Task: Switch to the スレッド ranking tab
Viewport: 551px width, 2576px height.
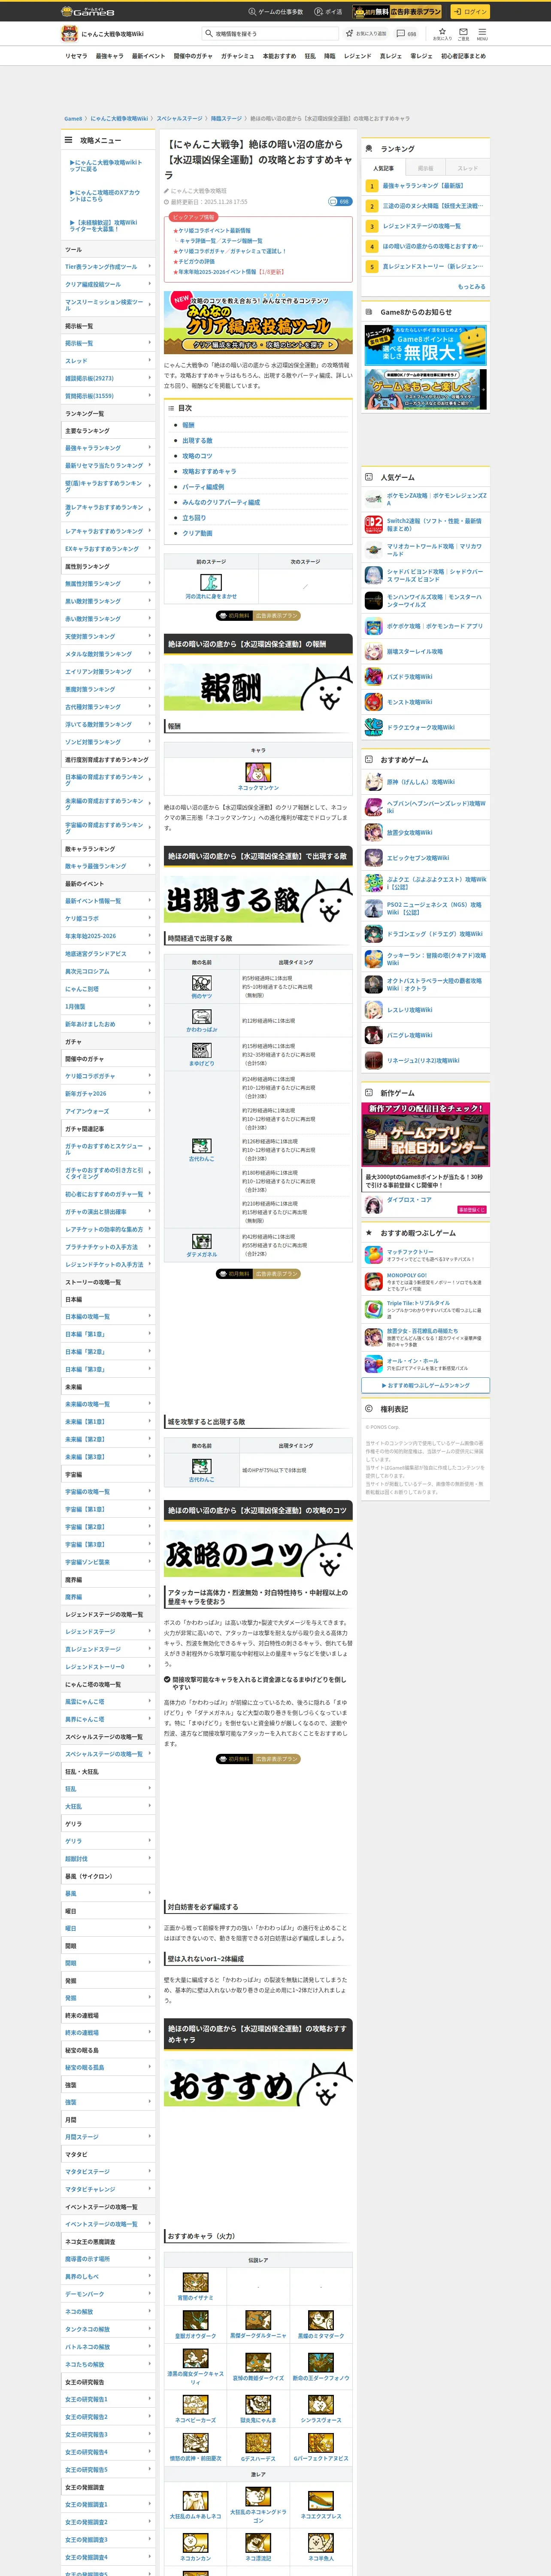Action: (468, 168)
